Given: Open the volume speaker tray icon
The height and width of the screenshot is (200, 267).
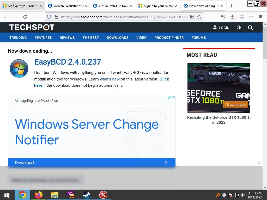Looking at the screenshot, I should click(x=243, y=195).
